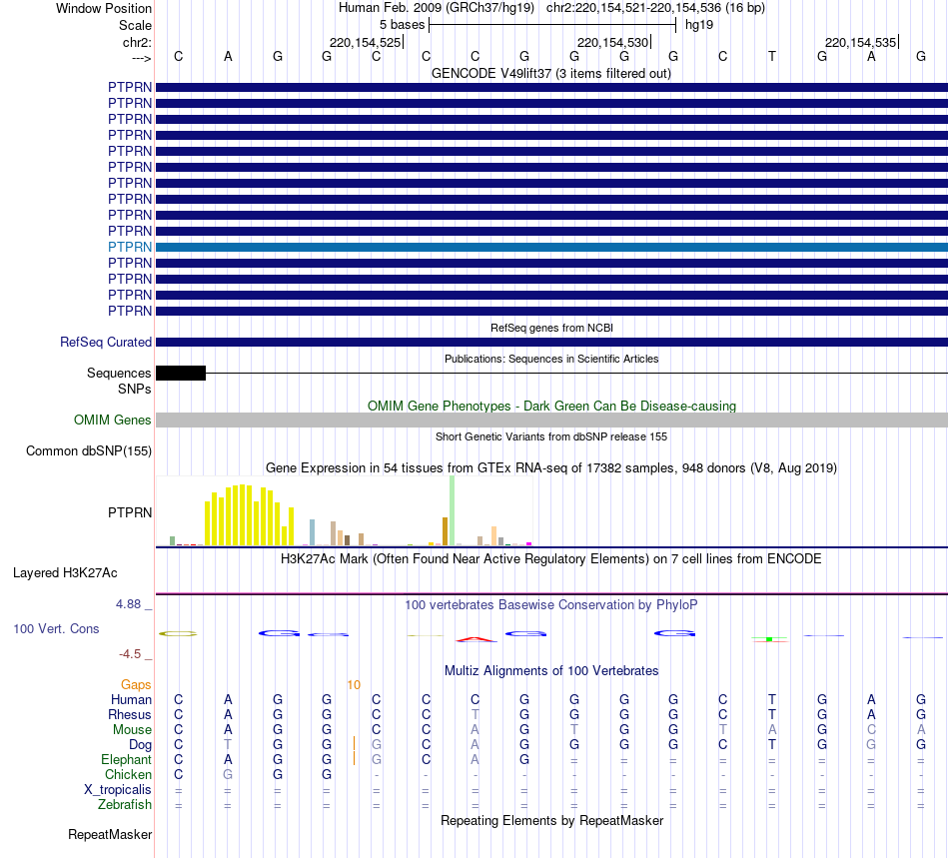This screenshot has width=949, height=858.
Task: Click the 'H3K27Ac Mark' ENCODE track title
Action: pos(551,558)
